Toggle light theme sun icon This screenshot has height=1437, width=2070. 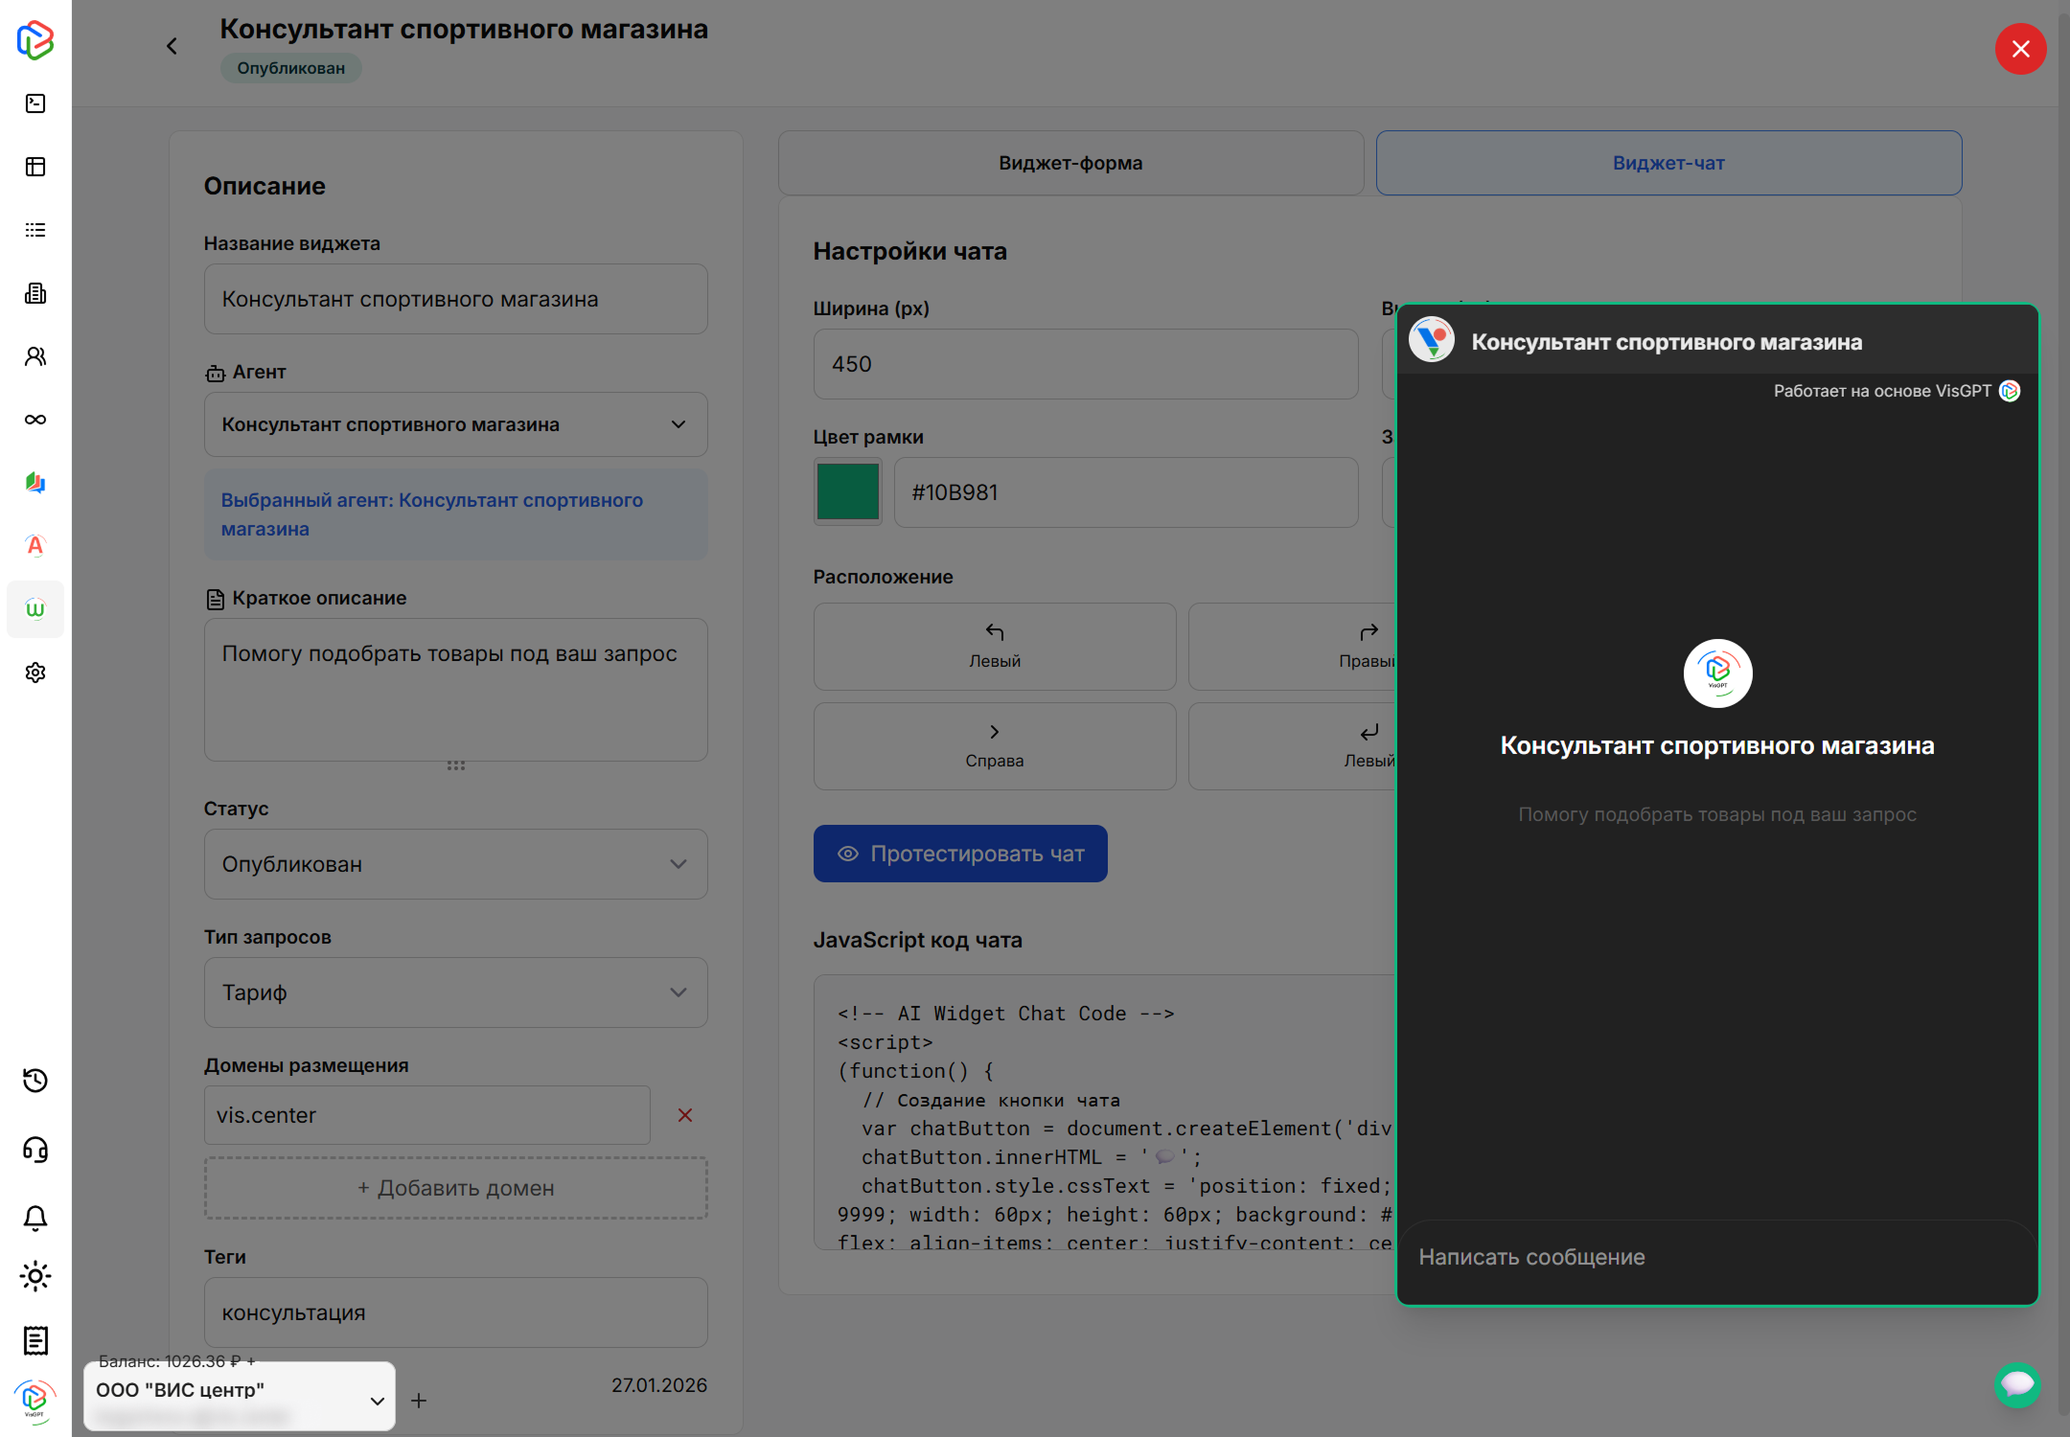pyautogui.click(x=35, y=1277)
